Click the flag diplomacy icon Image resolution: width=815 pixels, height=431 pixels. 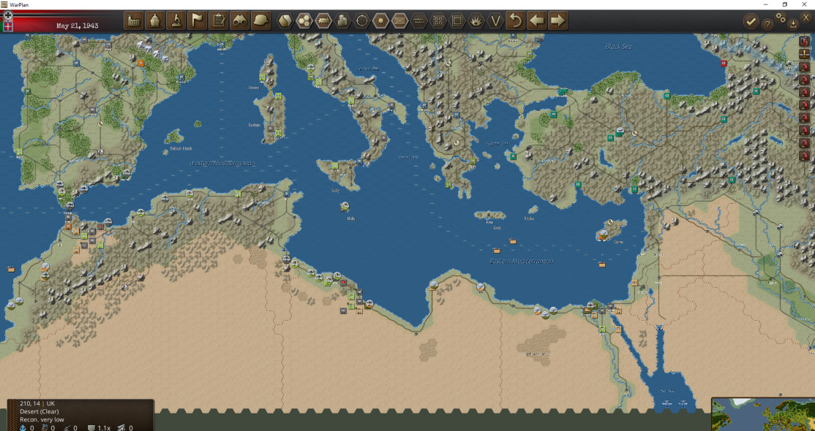(198, 20)
